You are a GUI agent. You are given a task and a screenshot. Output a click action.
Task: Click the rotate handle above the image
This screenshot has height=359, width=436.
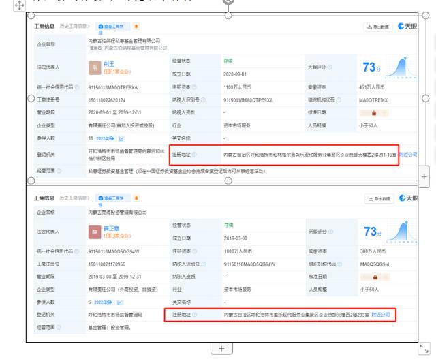[x=228, y=2]
